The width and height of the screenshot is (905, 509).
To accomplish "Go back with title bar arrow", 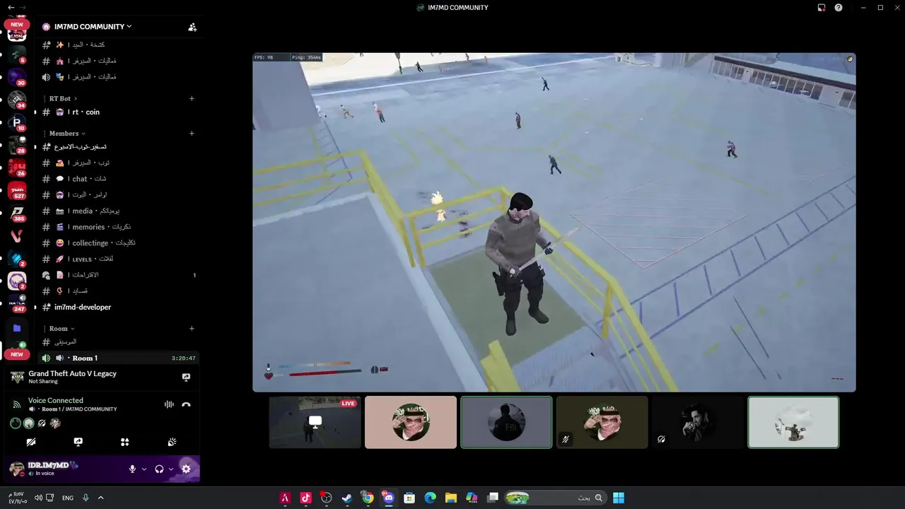I will point(10,7).
